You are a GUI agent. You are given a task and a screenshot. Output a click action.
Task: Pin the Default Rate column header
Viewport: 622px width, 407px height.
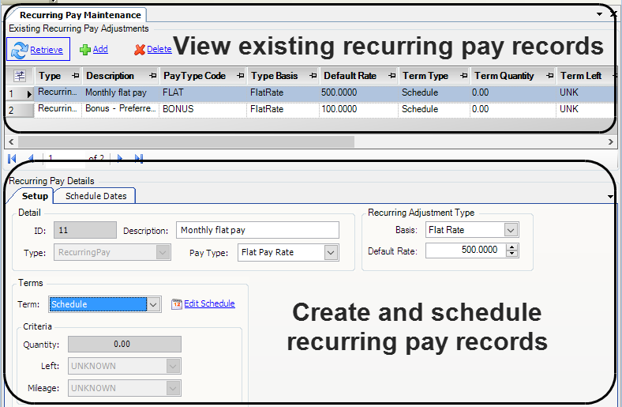[x=392, y=76]
